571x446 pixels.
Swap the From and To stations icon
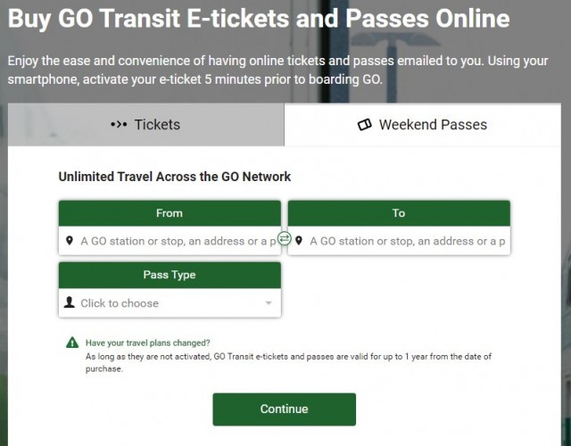pos(284,239)
